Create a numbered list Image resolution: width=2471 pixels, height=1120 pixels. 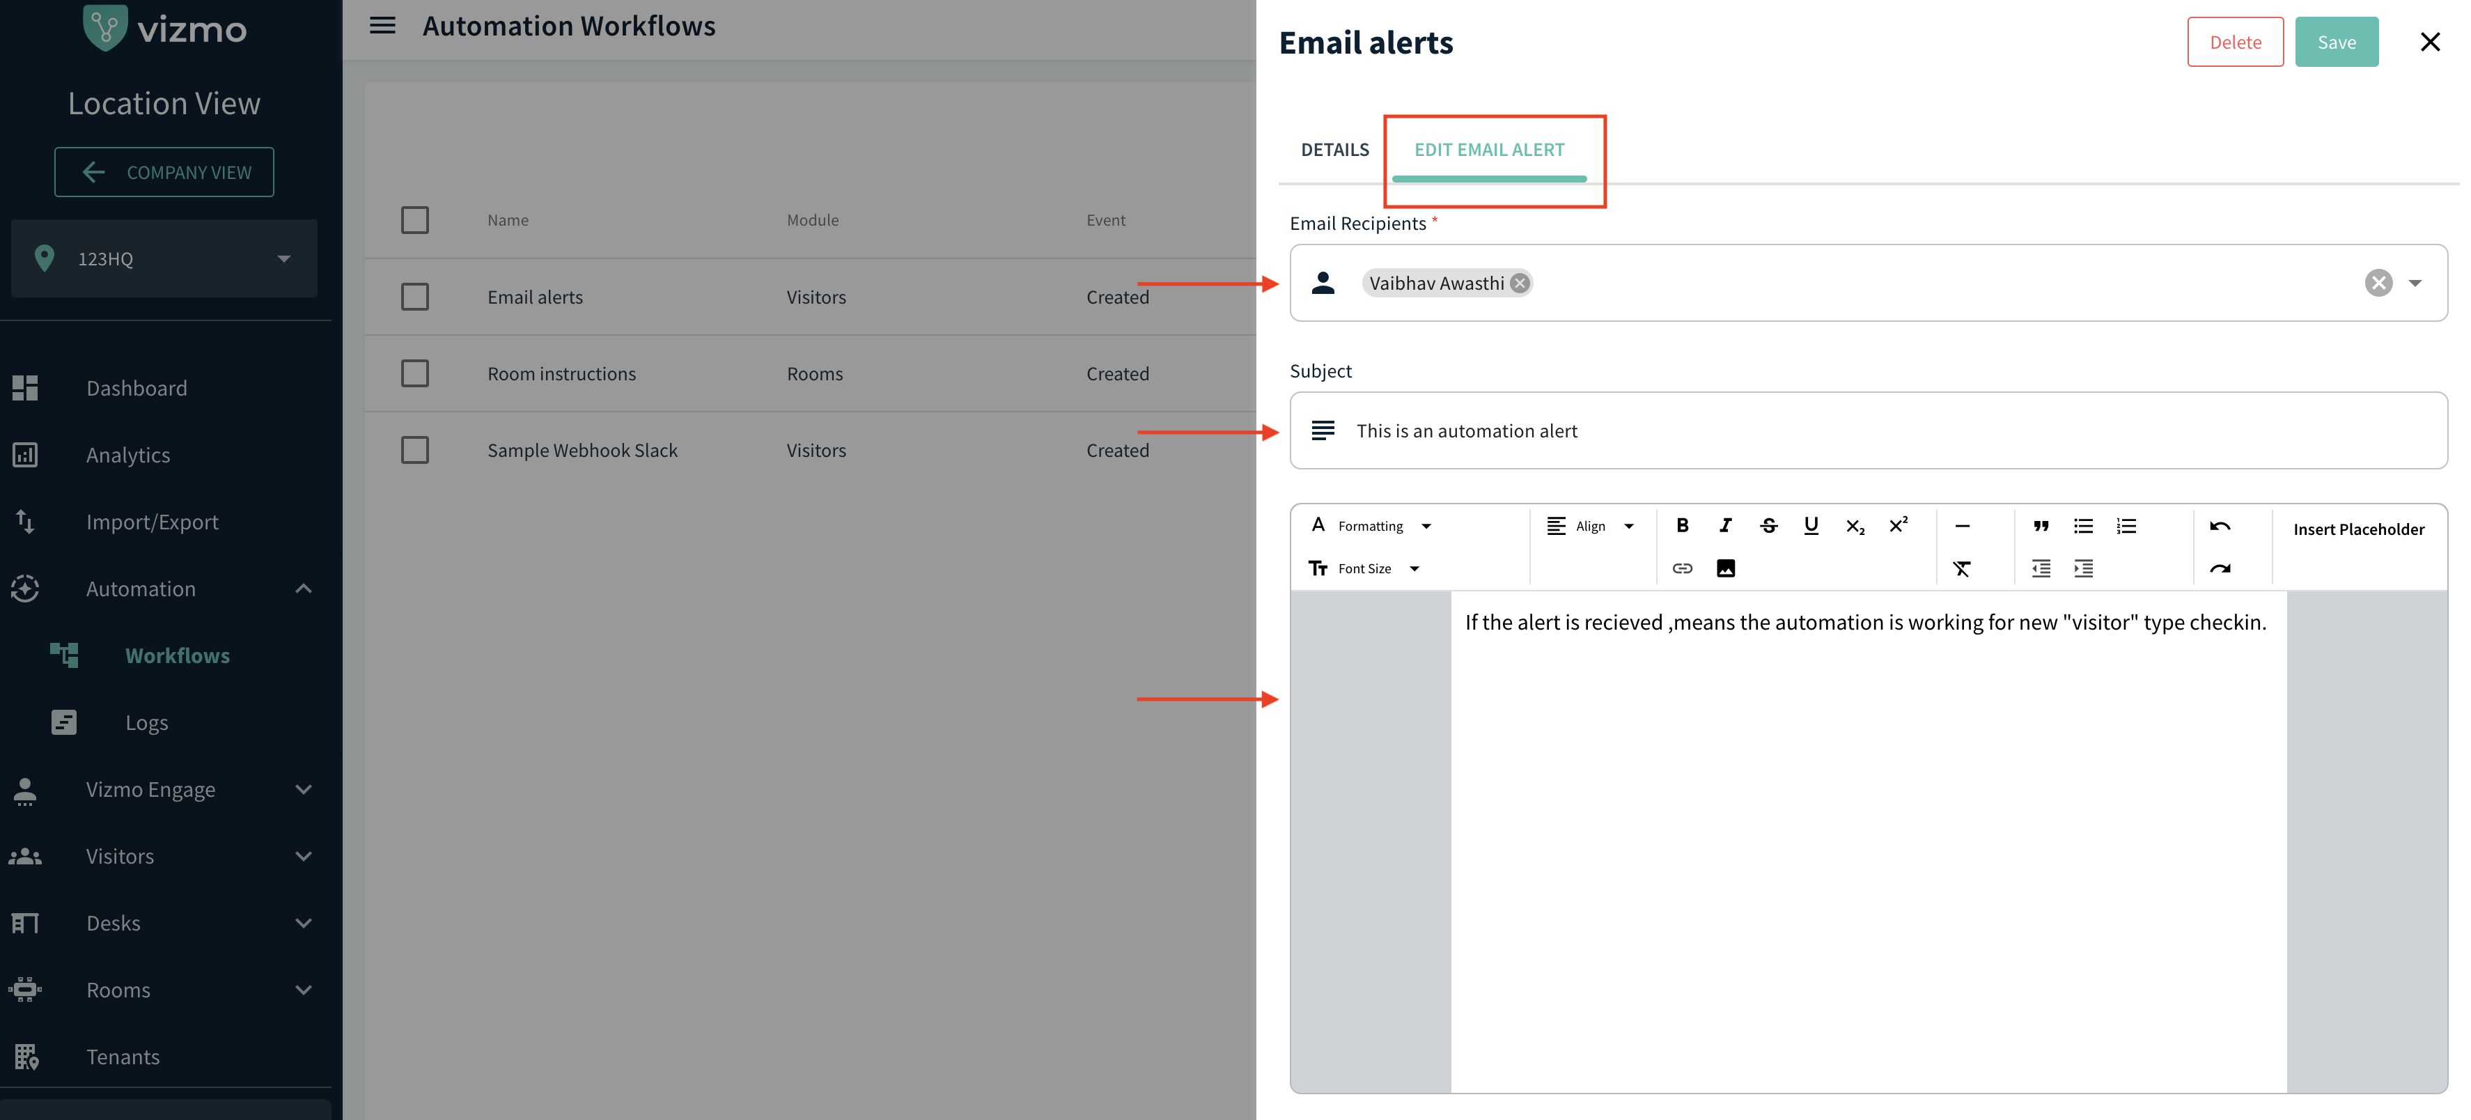pyautogui.click(x=2126, y=525)
